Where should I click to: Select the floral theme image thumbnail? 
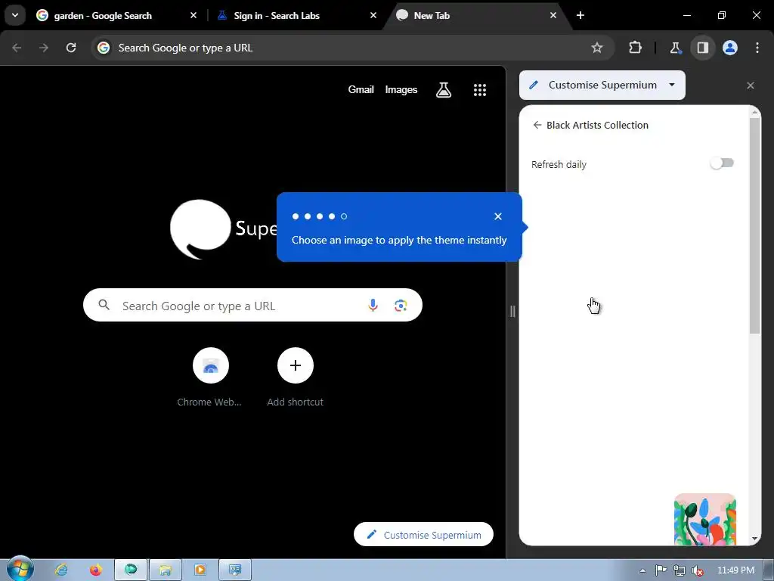tap(705, 519)
